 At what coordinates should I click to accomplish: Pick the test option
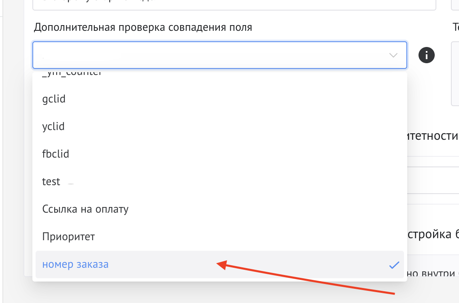(51, 182)
